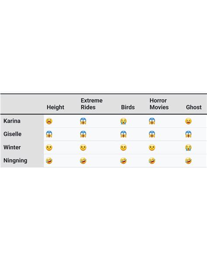Select the Height column header
This screenshot has width=207, height=259.
click(55, 107)
